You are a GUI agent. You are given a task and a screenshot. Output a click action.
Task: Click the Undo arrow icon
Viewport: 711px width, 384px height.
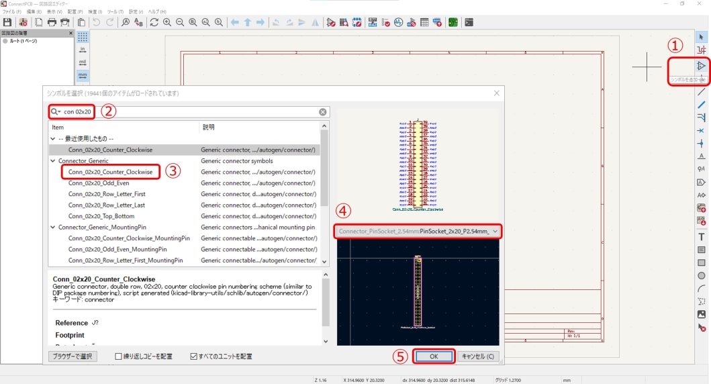click(x=97, y=22)
